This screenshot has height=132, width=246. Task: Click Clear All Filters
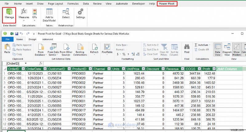[x=164, y=50]
